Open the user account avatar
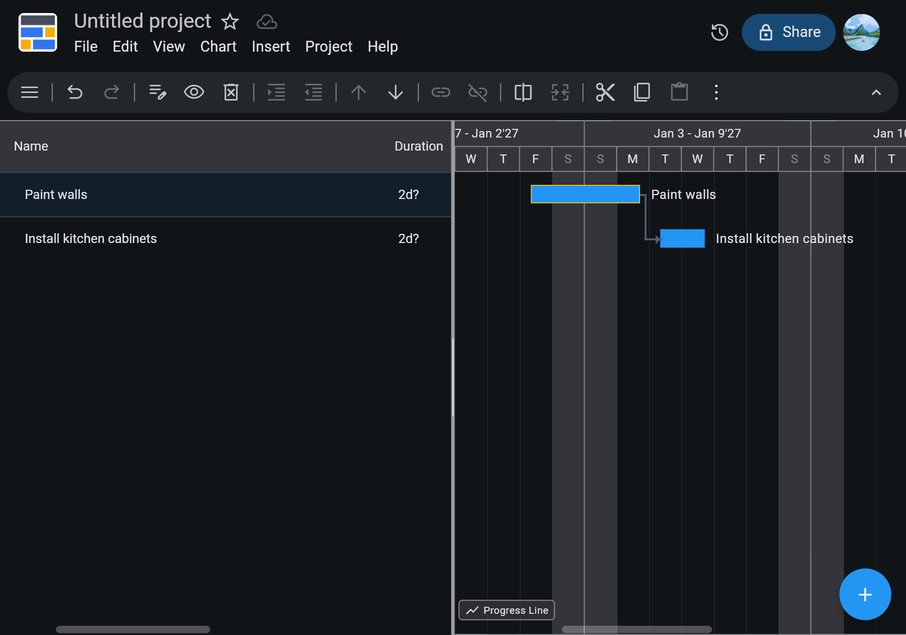Screen dimensions: 906x635 861,32
